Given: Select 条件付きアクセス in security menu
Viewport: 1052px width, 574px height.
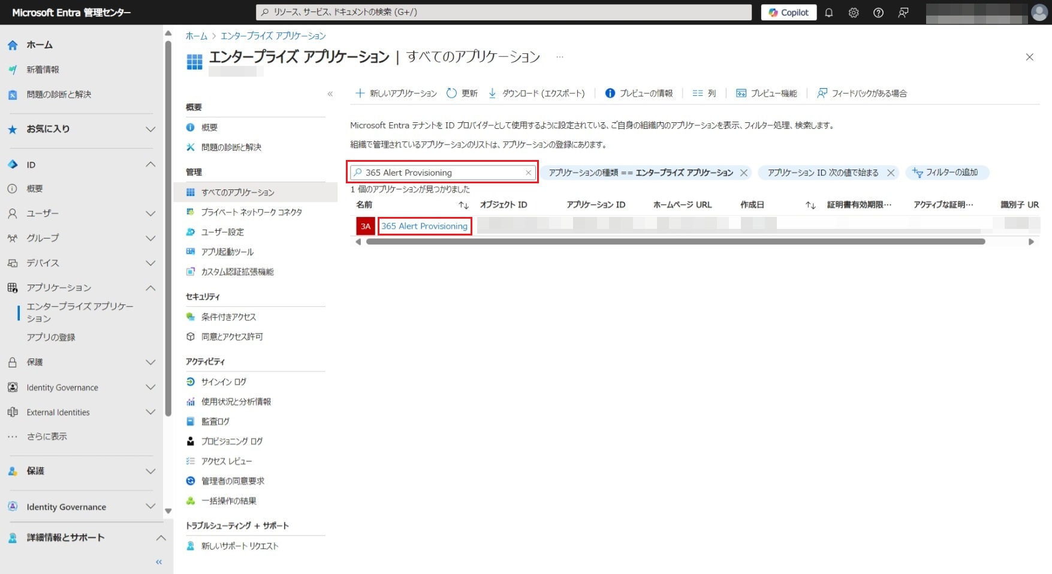Looking at the screenshot, I should point(228,317).
